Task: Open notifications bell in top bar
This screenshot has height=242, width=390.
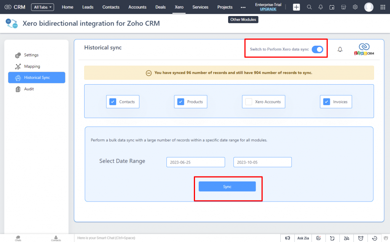Action: 321,7
